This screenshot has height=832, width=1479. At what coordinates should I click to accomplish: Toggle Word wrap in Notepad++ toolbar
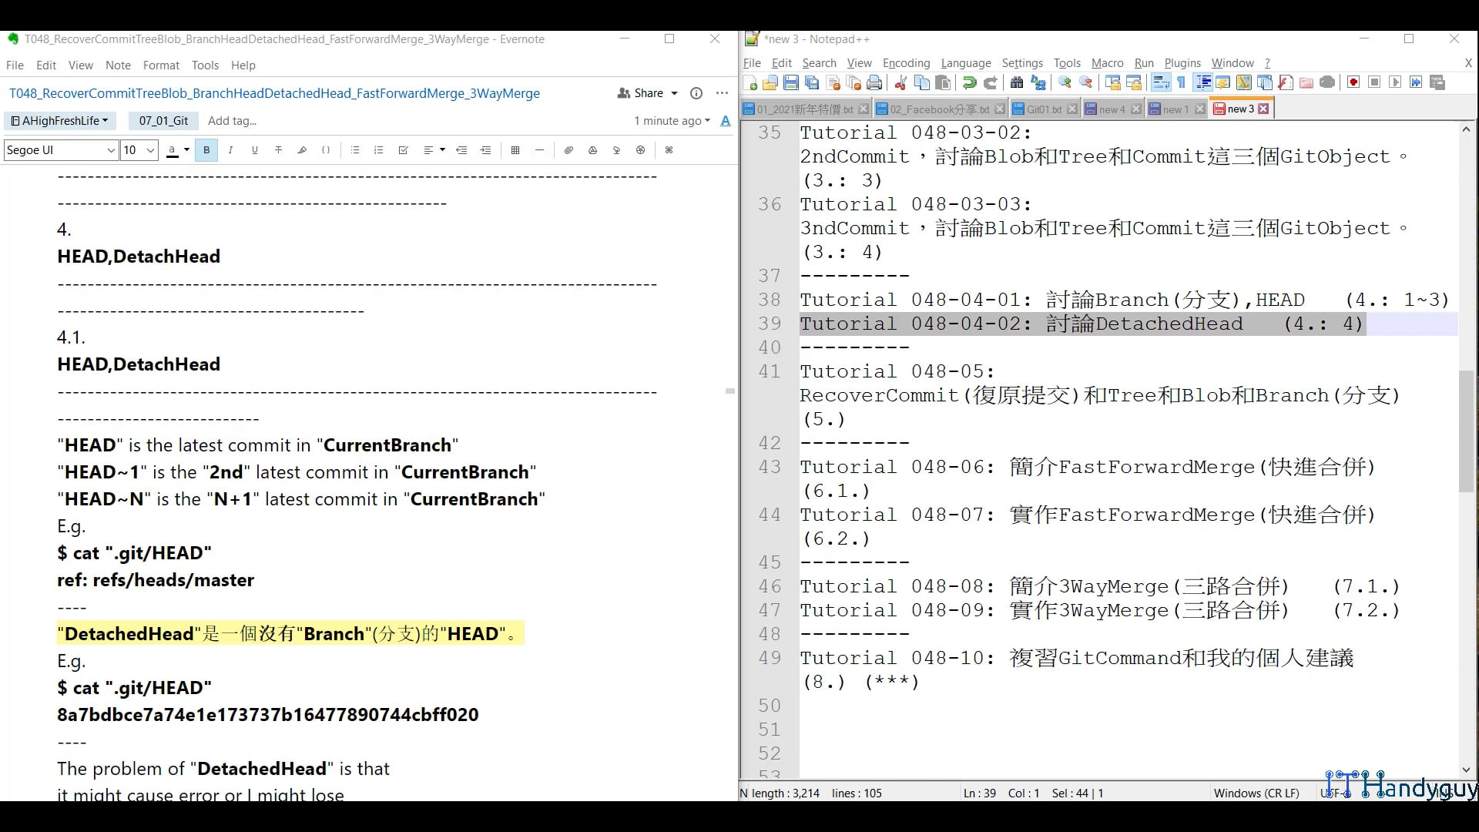tap(1161, 83)
